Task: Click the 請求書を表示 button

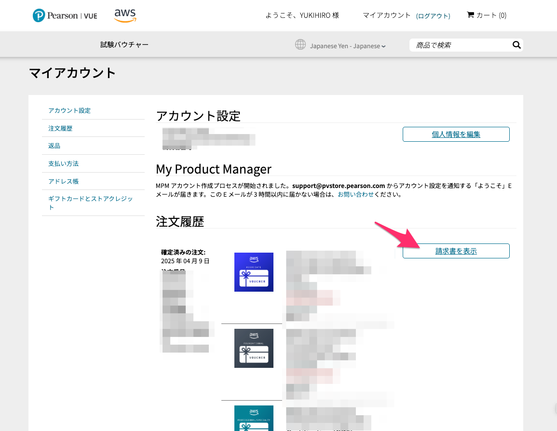Action: (x=456, y=251)
